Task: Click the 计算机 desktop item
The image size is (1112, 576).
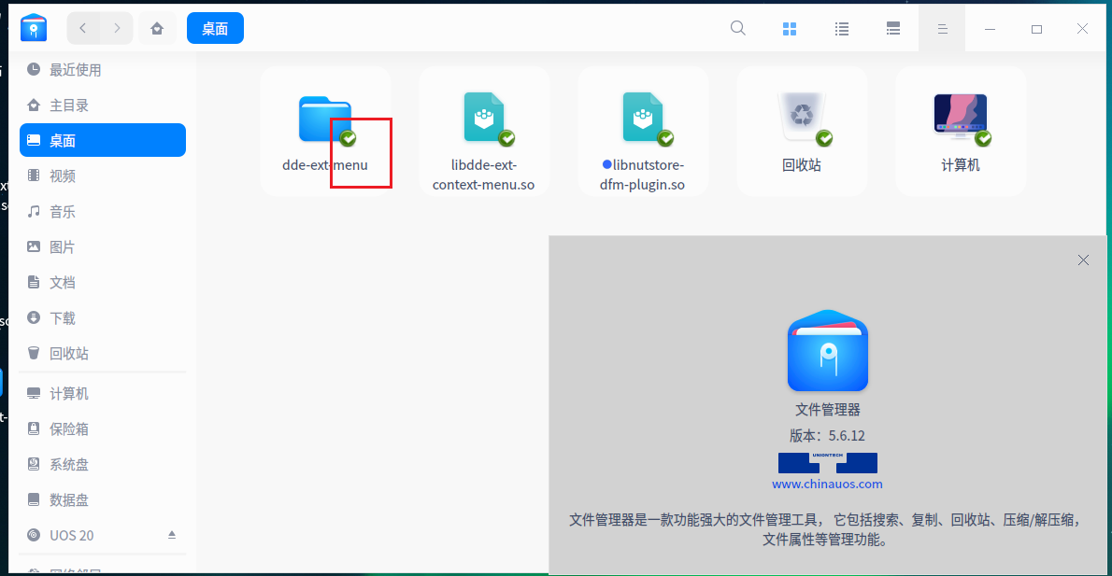Action: tap(960, 121)
